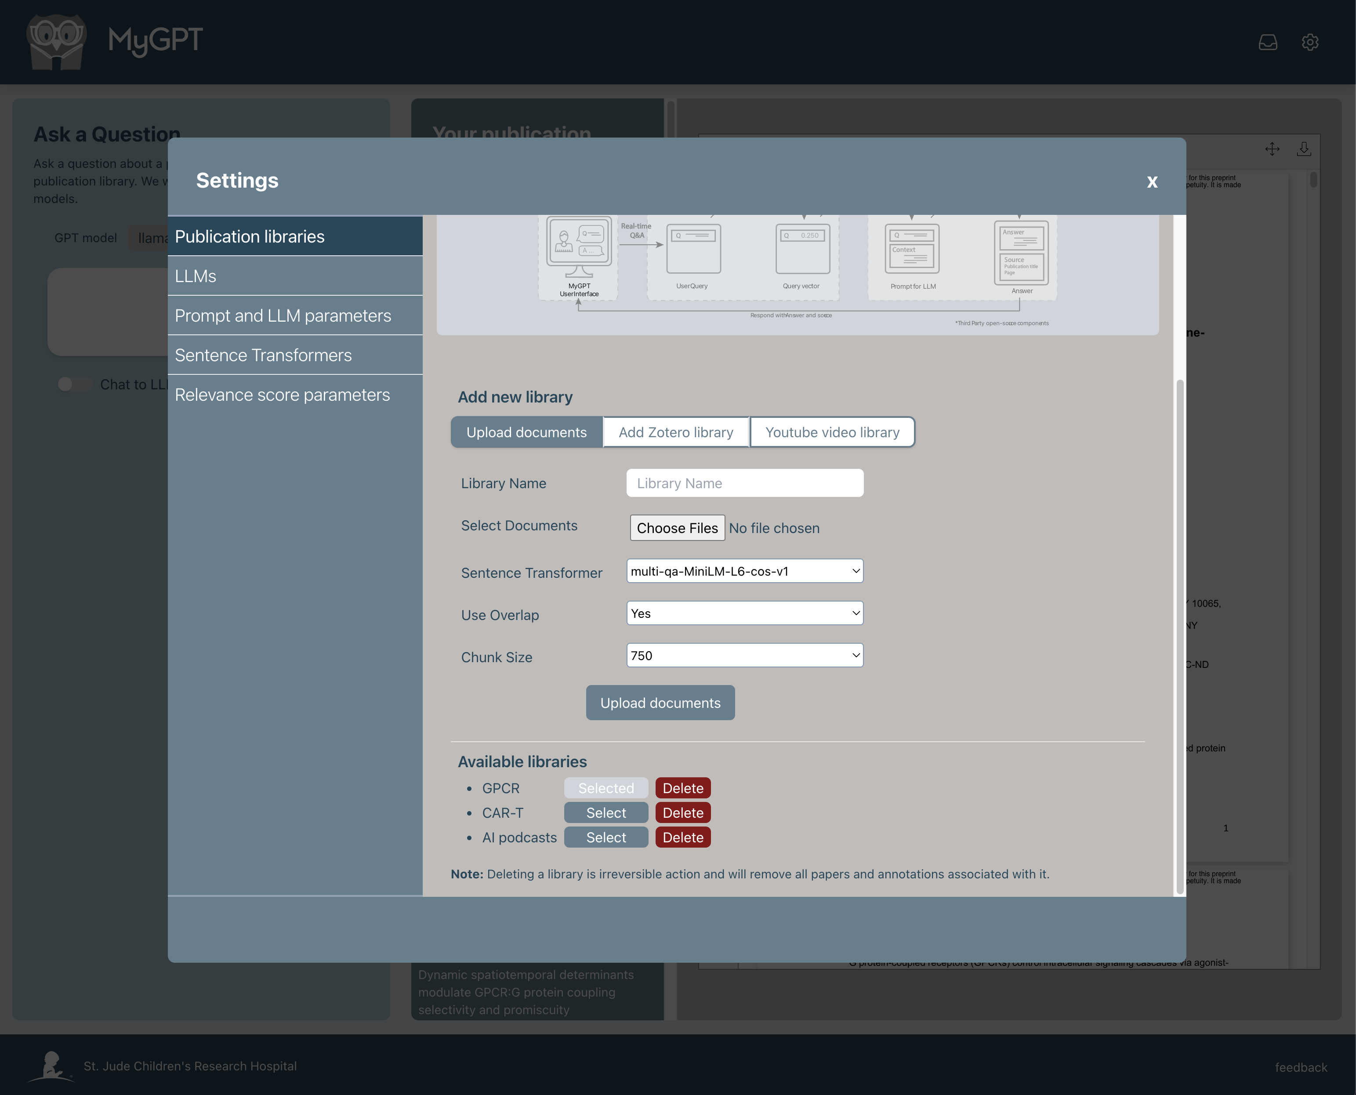Expand the Sentence Transformer dropdown

coord(744,571)
